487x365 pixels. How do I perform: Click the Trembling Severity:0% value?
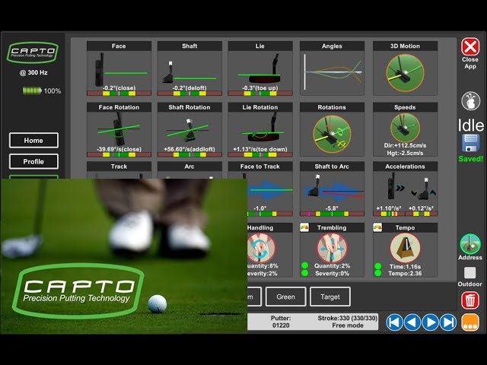pyautogui.click(x=332, y=274)
